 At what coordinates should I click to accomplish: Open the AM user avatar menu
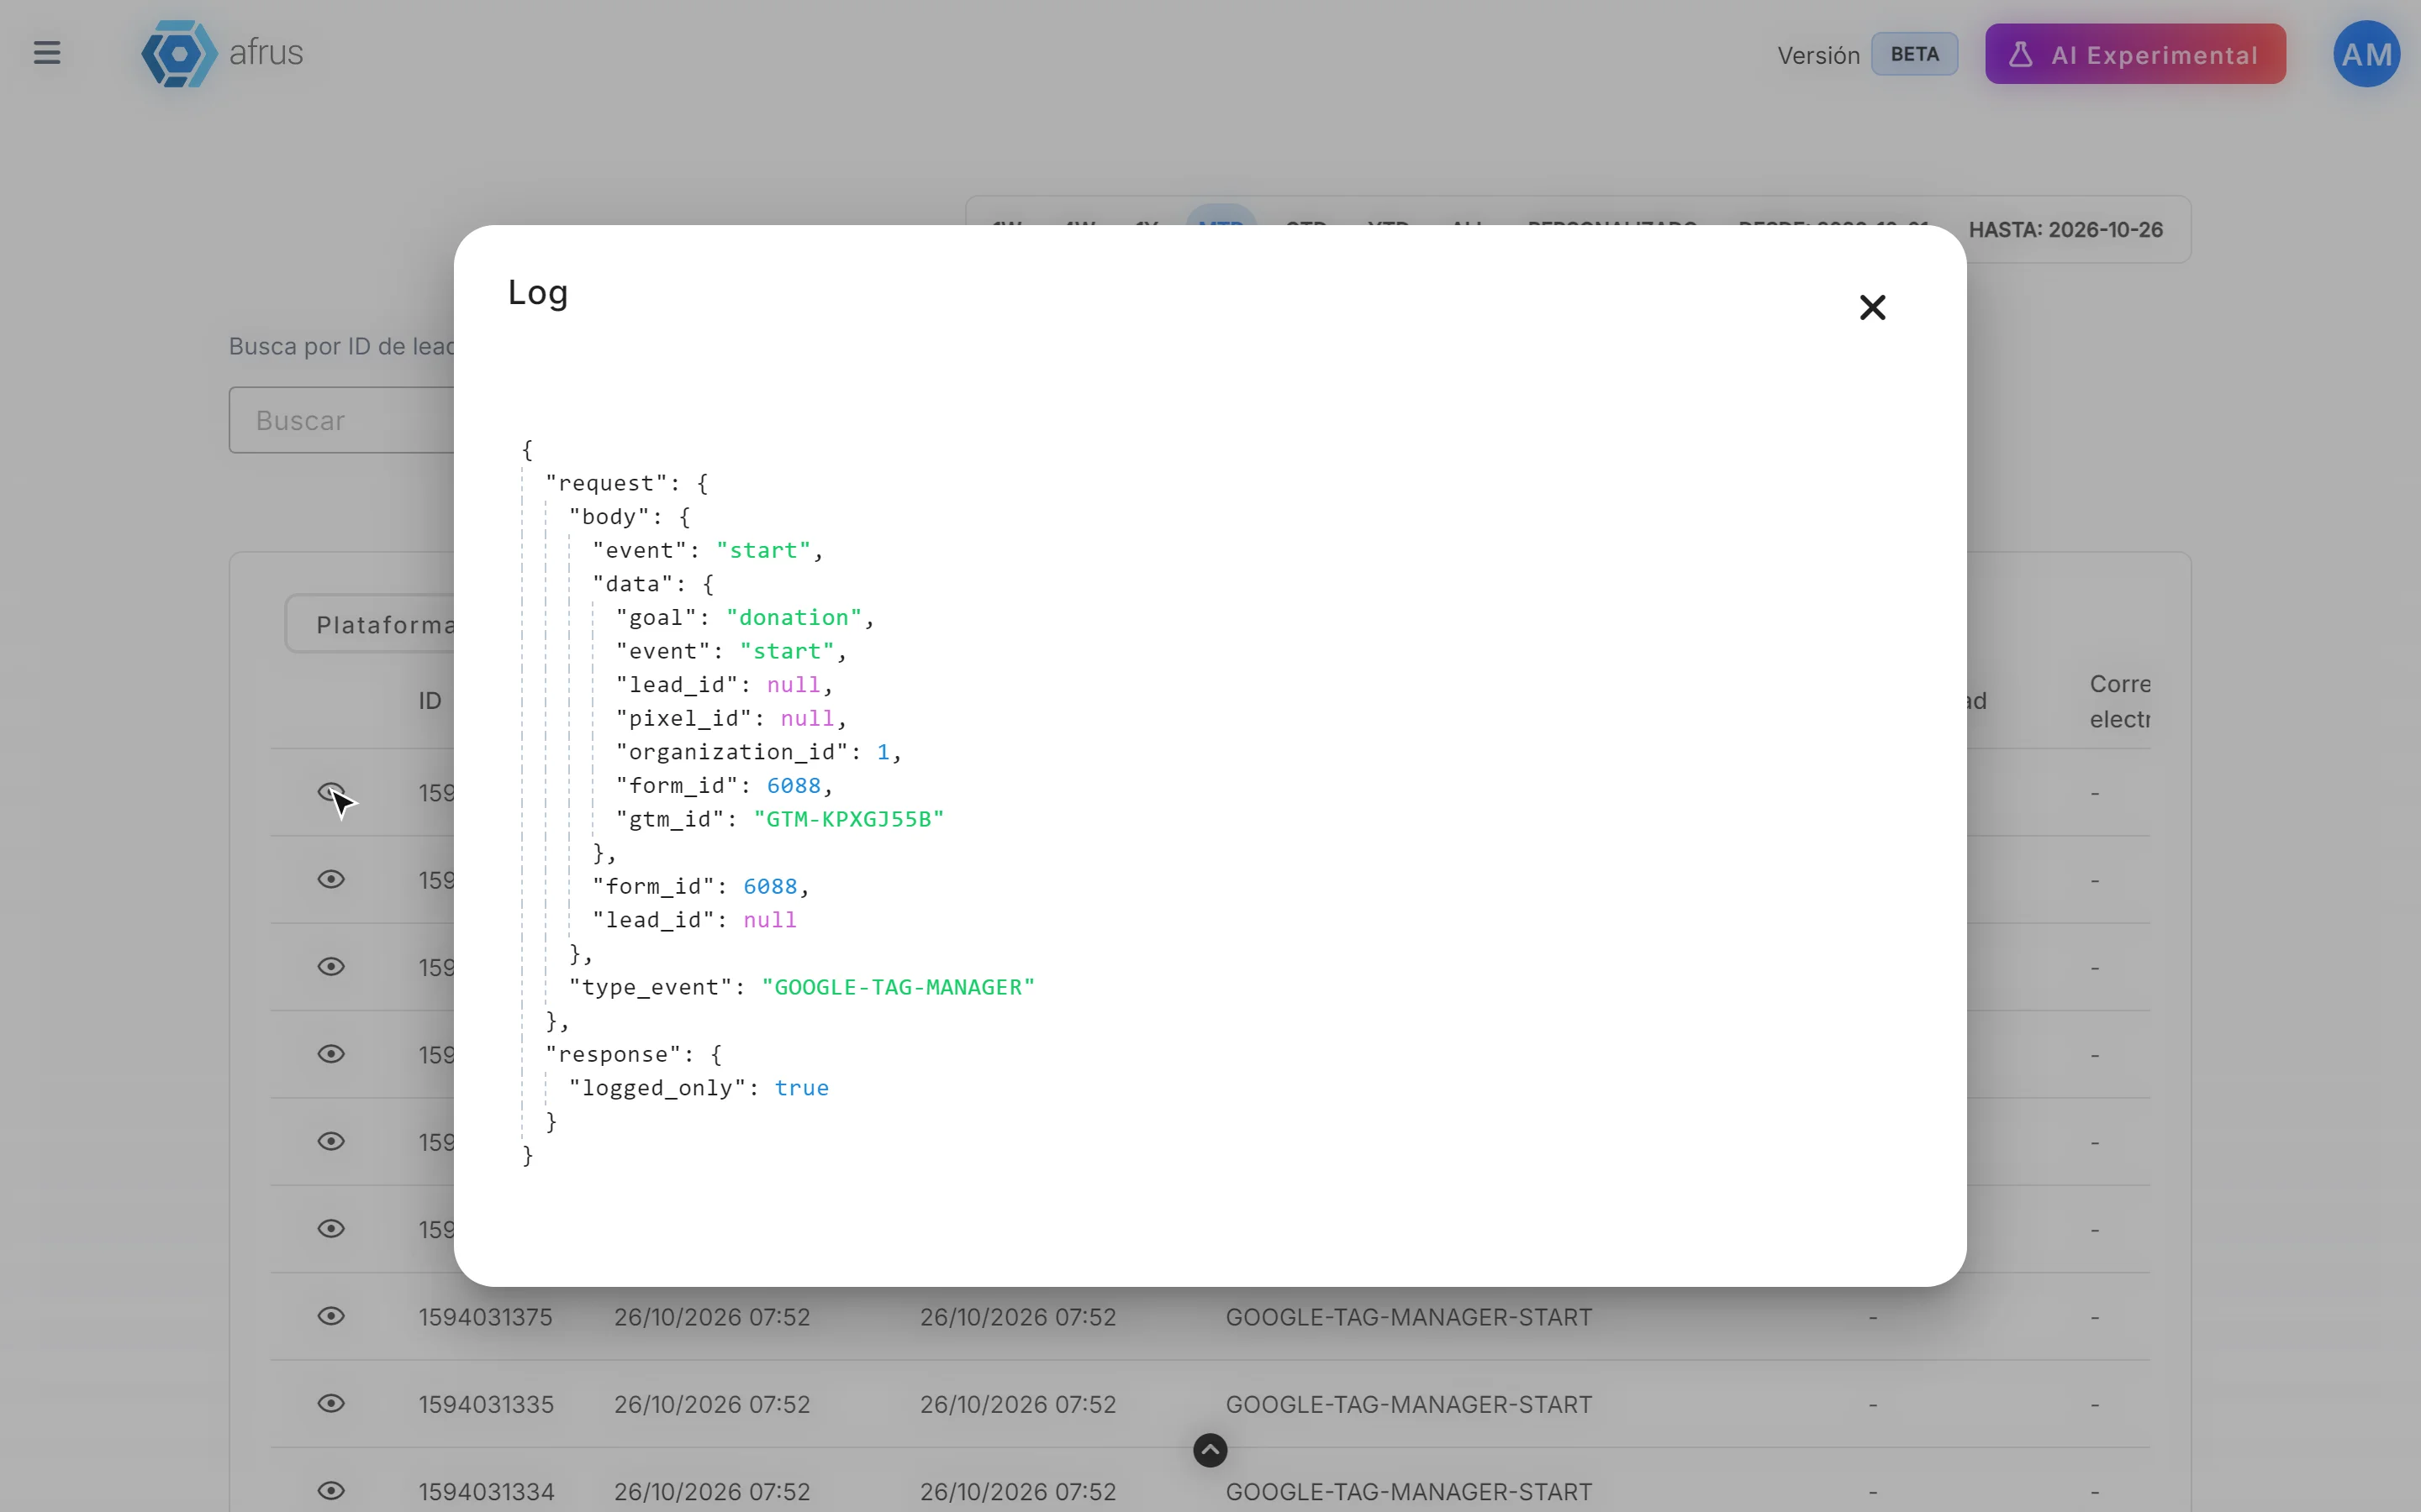(x=2366, y=54)
